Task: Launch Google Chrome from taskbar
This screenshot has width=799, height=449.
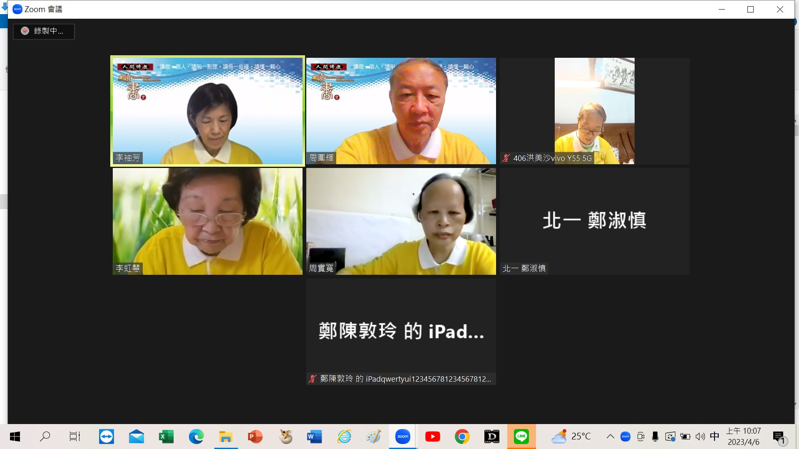Action: point(462,437)
